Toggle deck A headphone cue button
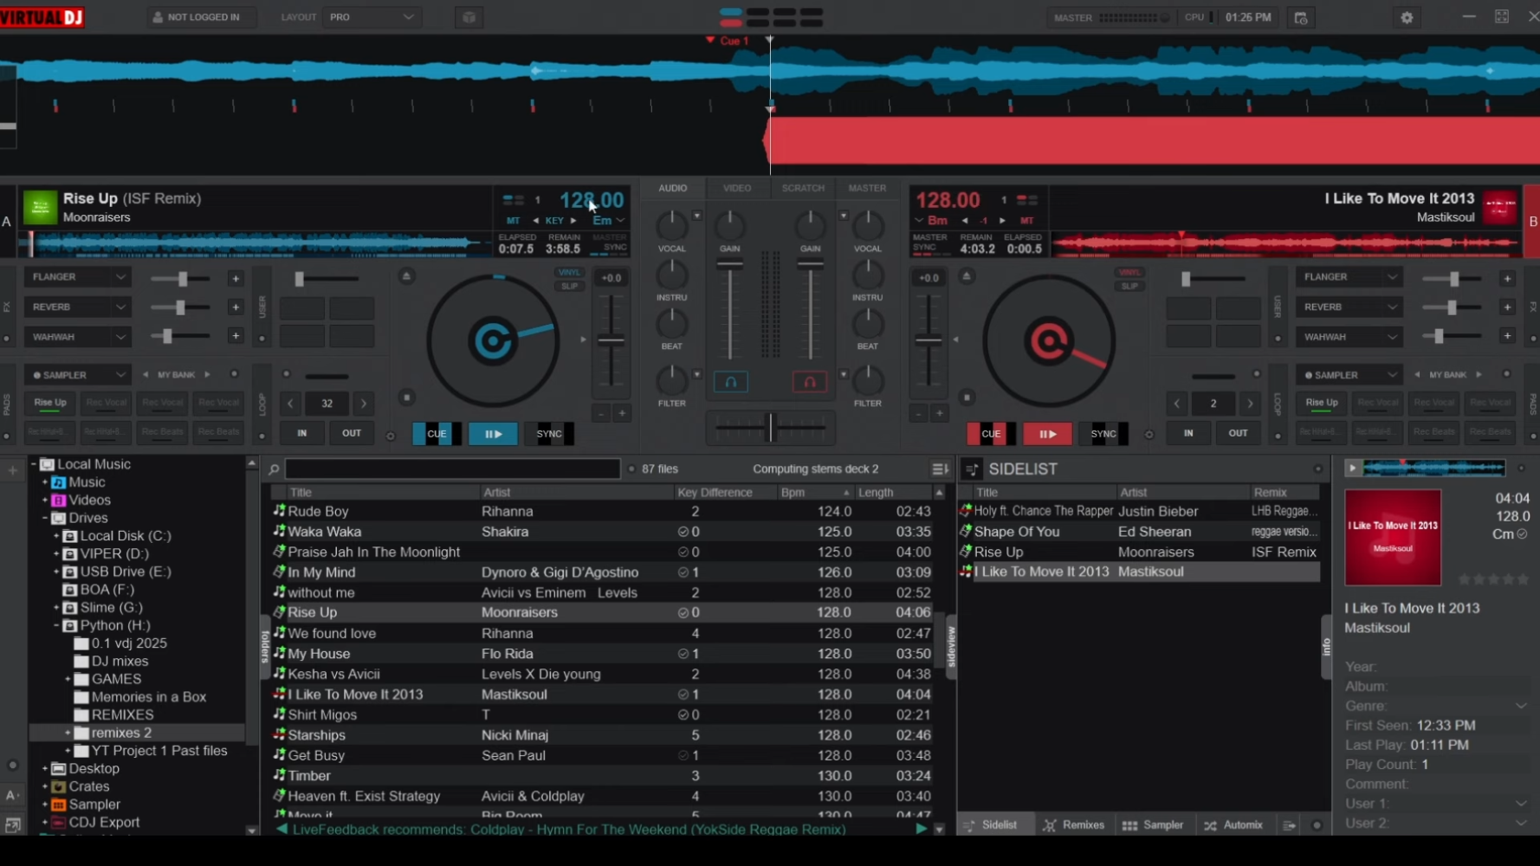1540x866 pixels. [730, 382]
